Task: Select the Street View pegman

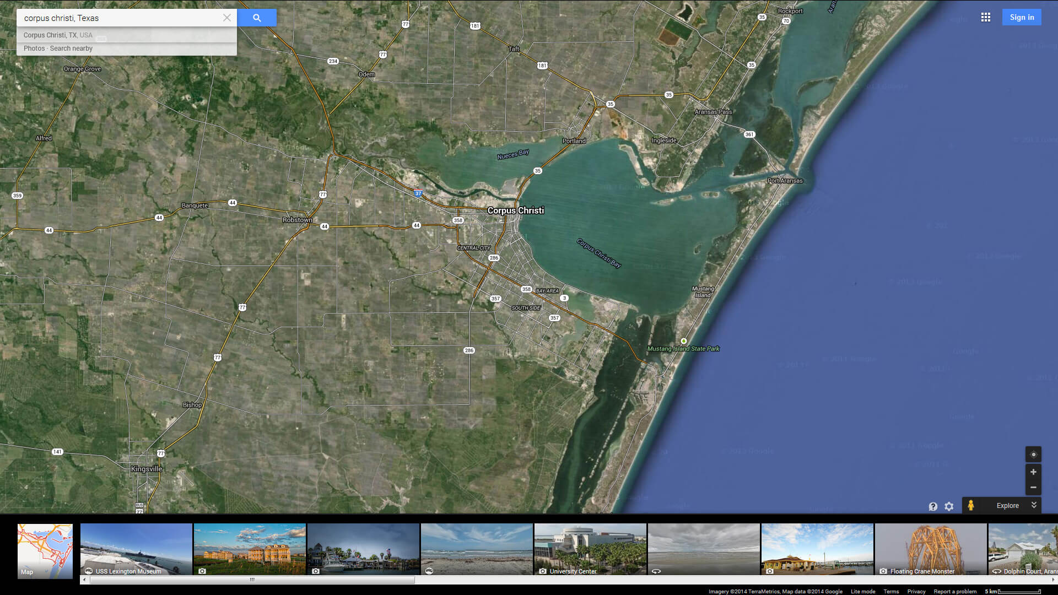Action: point(971,505)
